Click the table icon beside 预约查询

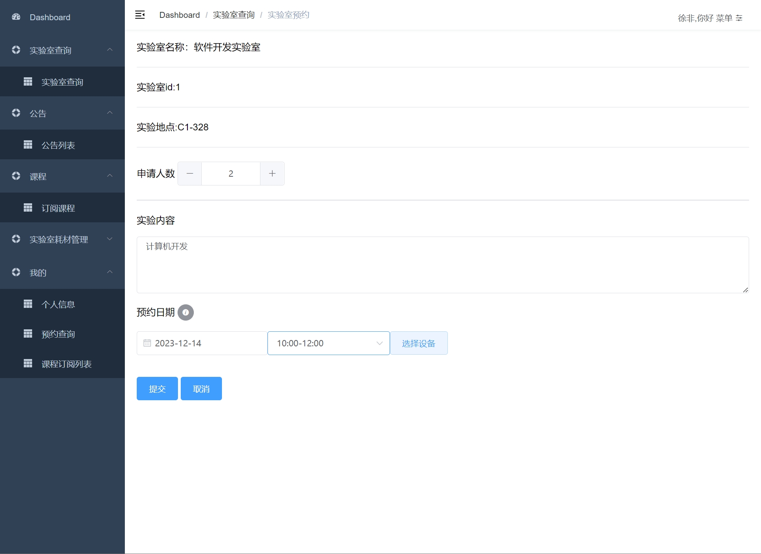click(x=28, y=334)
